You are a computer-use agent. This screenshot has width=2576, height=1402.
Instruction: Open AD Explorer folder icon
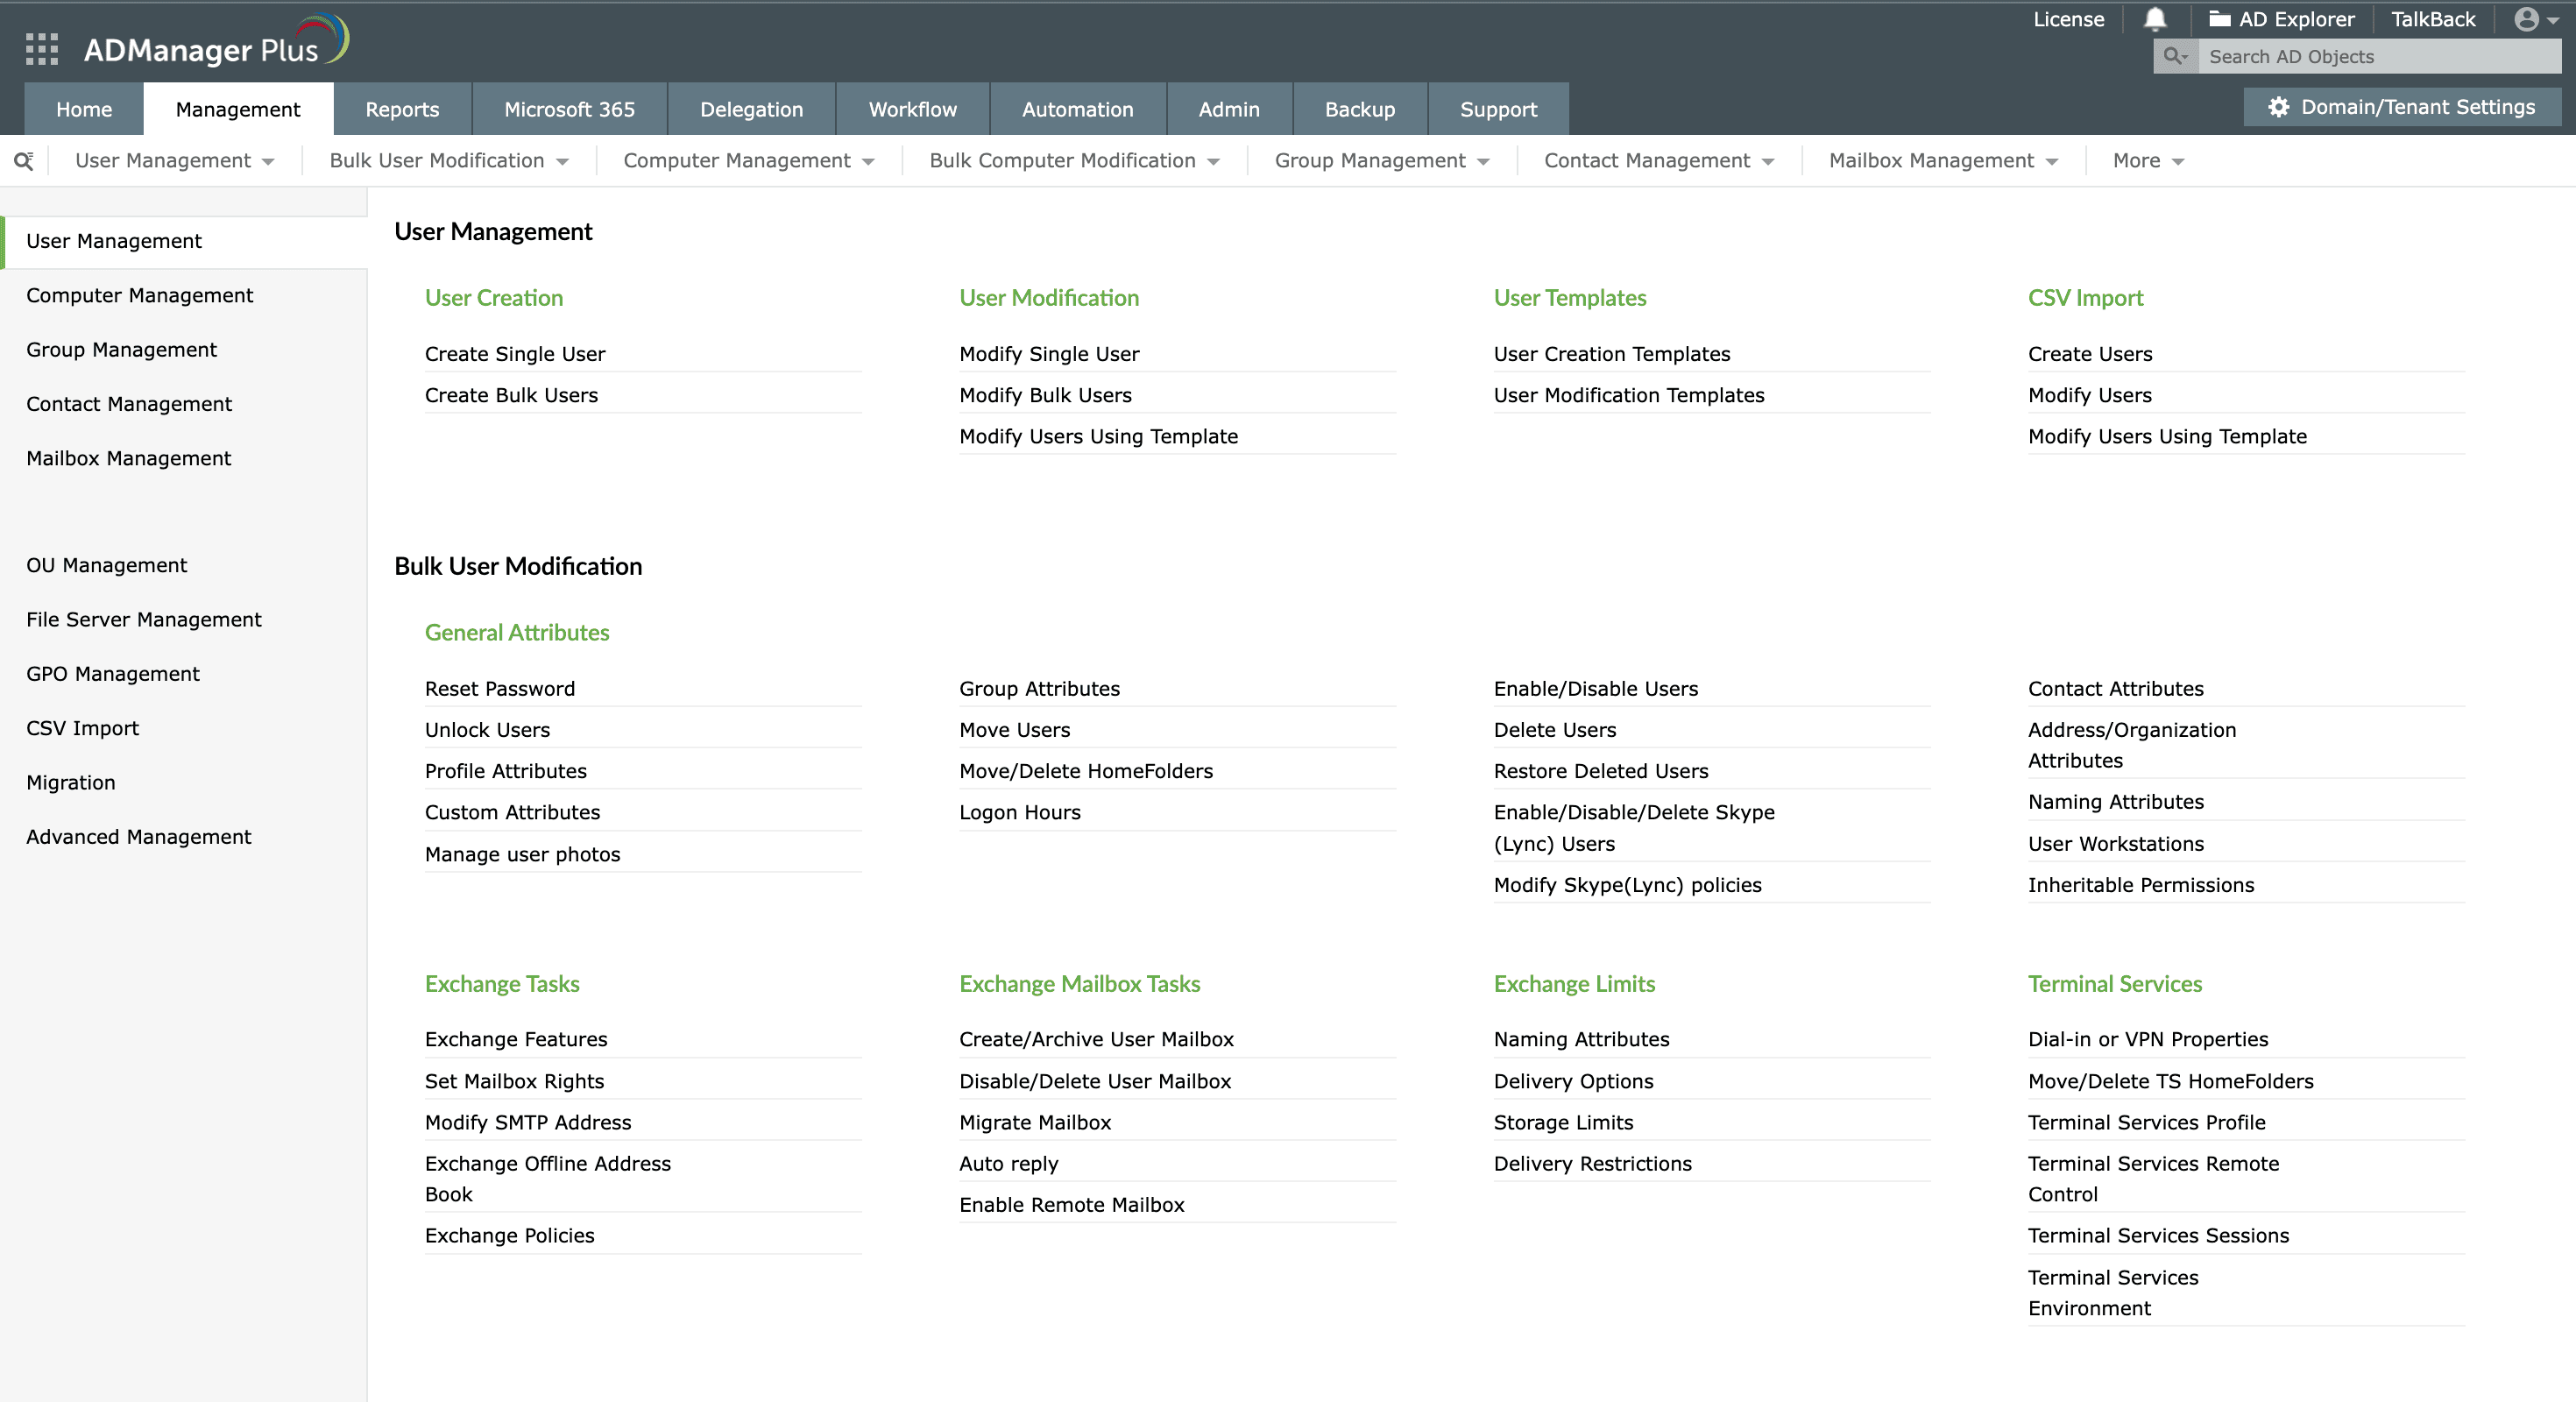(x=2219, y=19)
